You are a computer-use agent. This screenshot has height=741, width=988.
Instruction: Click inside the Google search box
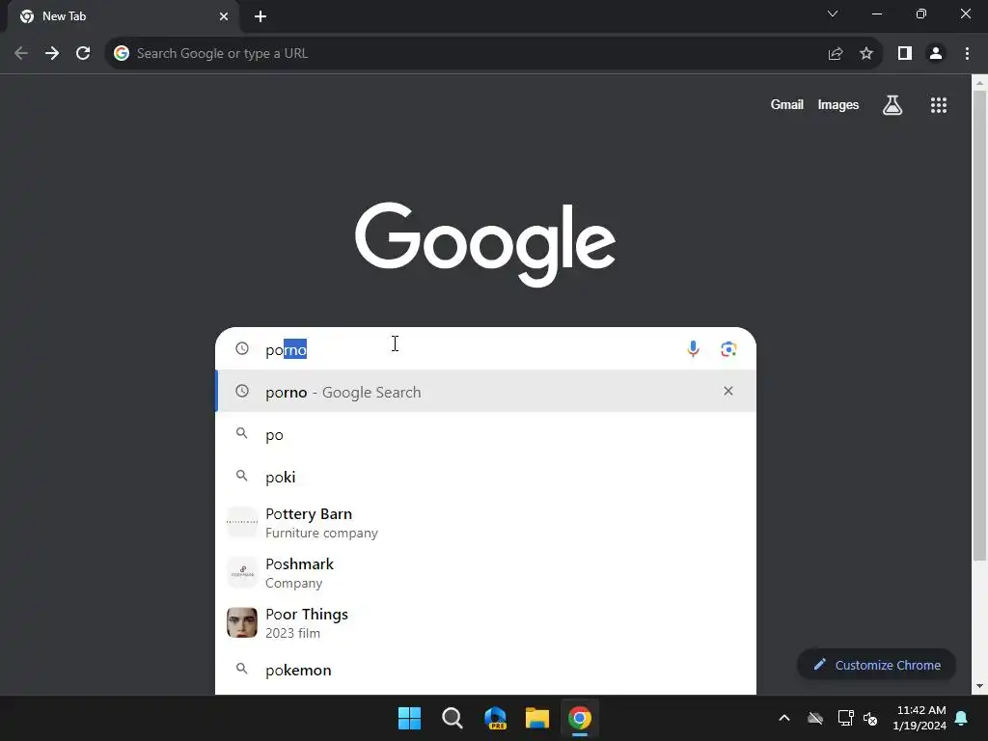click(x=485, y=349)
